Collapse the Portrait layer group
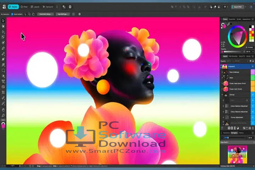 click(222, 95)
